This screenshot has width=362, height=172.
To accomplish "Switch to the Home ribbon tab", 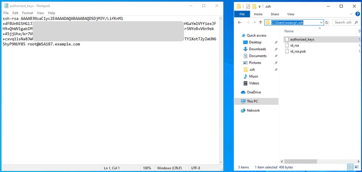I will [258, 14].
